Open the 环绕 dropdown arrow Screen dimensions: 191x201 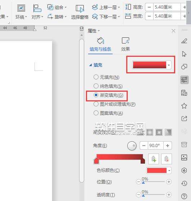click(26, 17)
